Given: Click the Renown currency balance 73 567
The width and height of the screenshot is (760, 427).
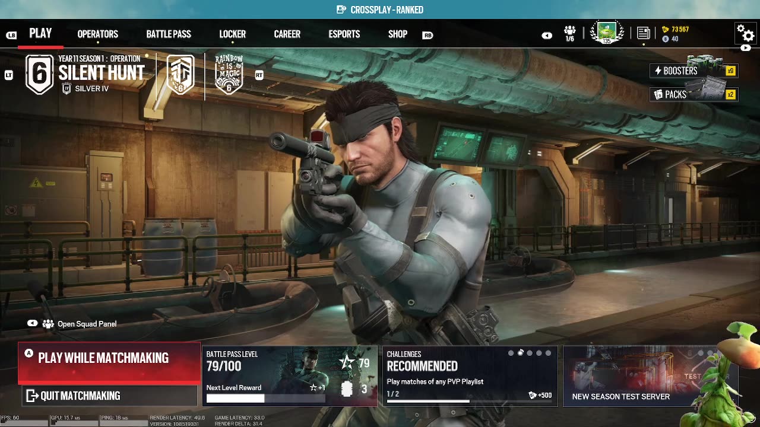Looking at the screenshot, I should pyautogui.click(x=675, y=29).
